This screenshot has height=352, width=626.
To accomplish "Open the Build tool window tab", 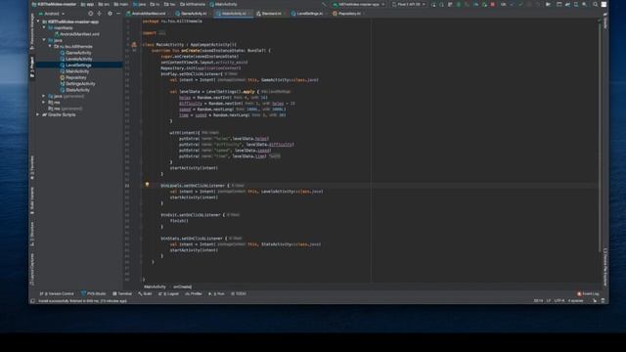I will (x=145, y=293).
